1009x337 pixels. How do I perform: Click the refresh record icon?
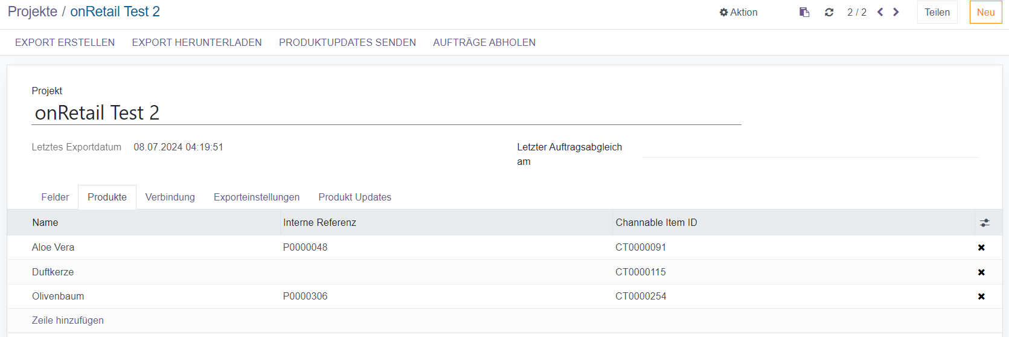[x=829, y=12]
